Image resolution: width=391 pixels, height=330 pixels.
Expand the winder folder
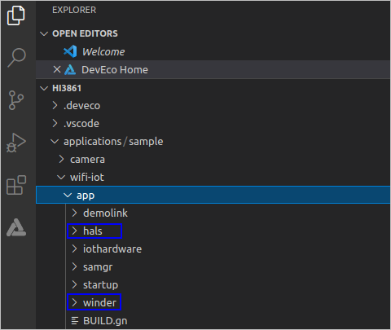[x=94, y=302]
